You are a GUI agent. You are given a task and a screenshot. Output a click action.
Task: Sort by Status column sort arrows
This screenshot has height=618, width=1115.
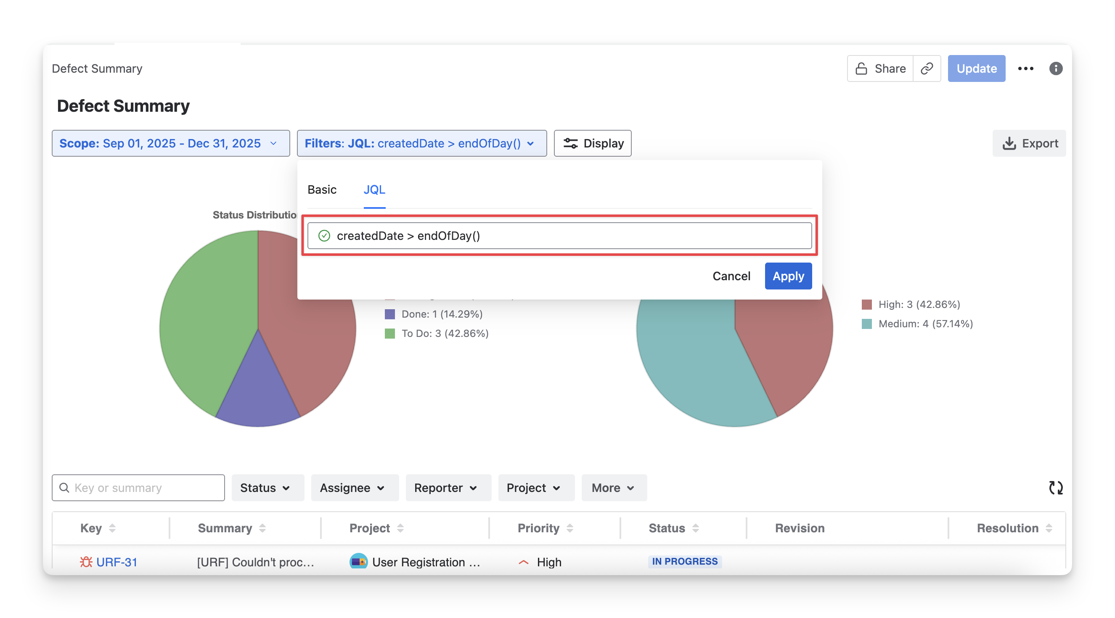[x=695, y=528]
